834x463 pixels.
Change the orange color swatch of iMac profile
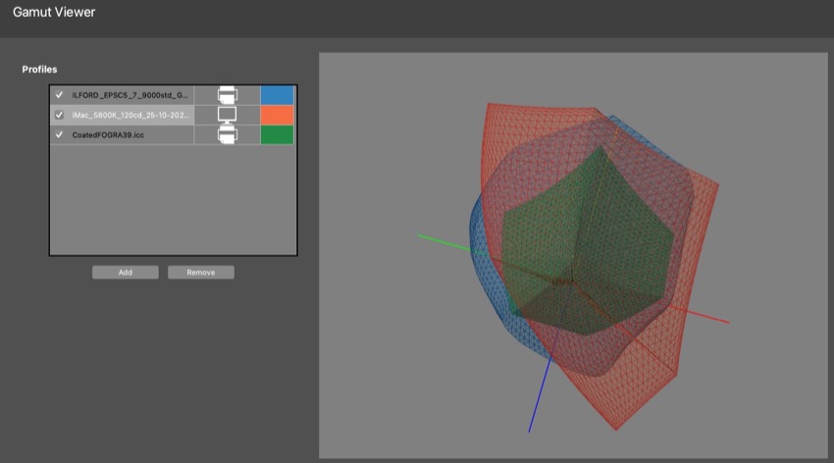click(277, 115)
